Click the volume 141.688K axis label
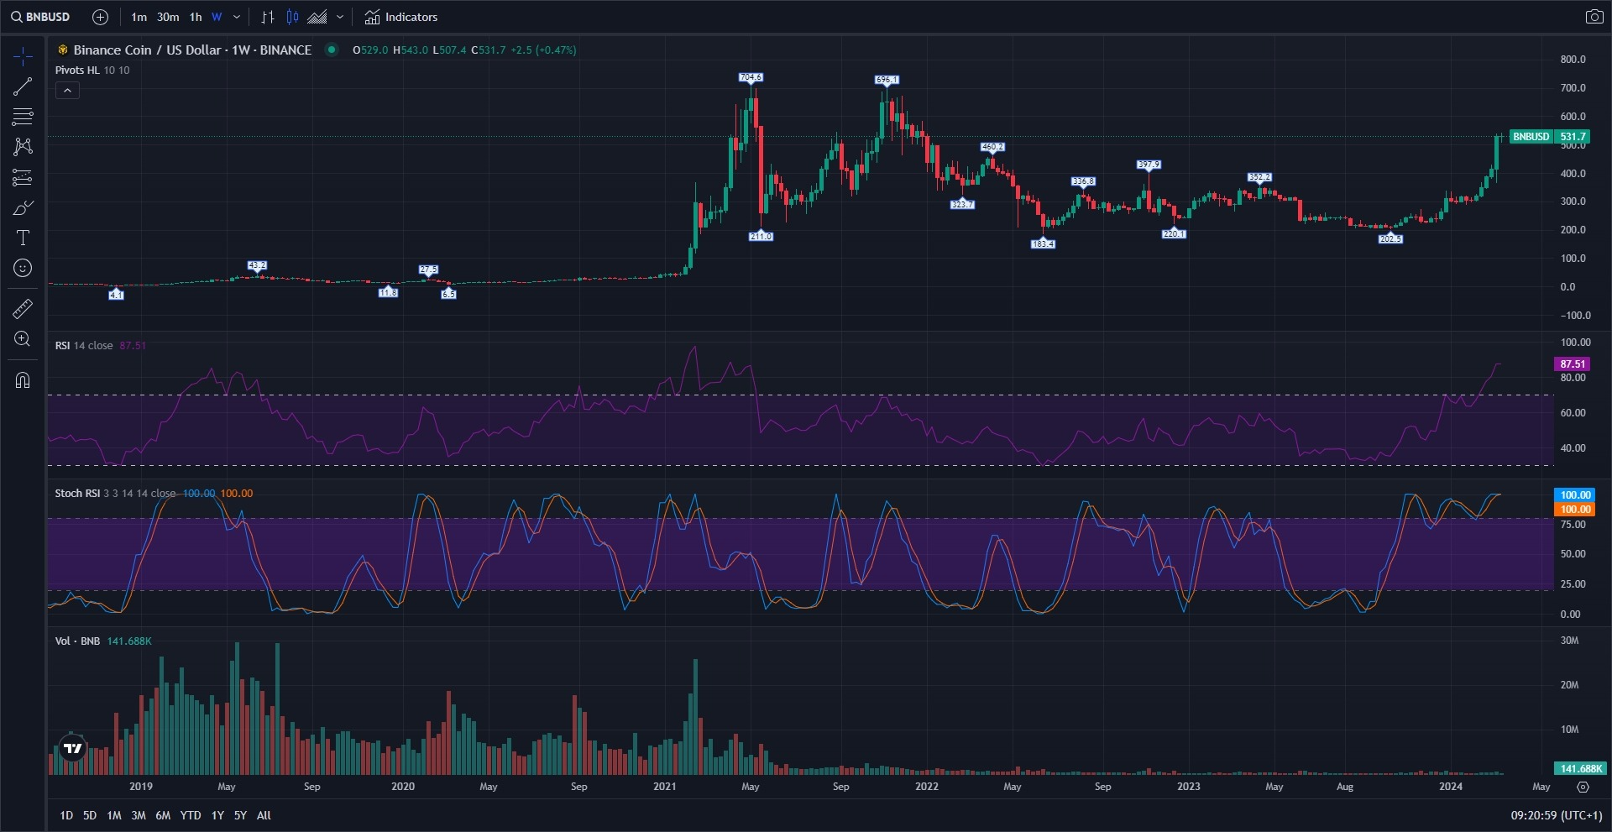The height and width of the screenshot is (832, 1612). [1580, 768]
